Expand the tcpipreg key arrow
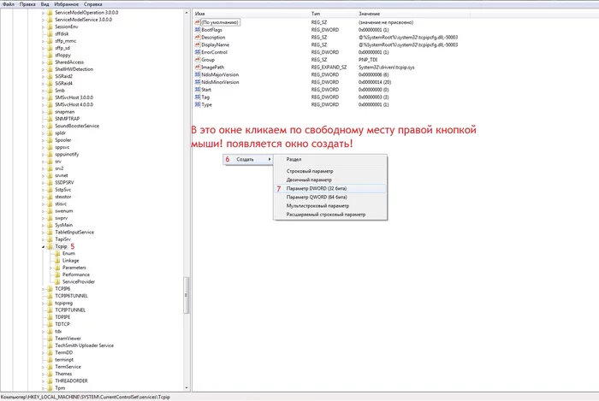The width and height of the screenshot is (599, 401). pos(43,303)
